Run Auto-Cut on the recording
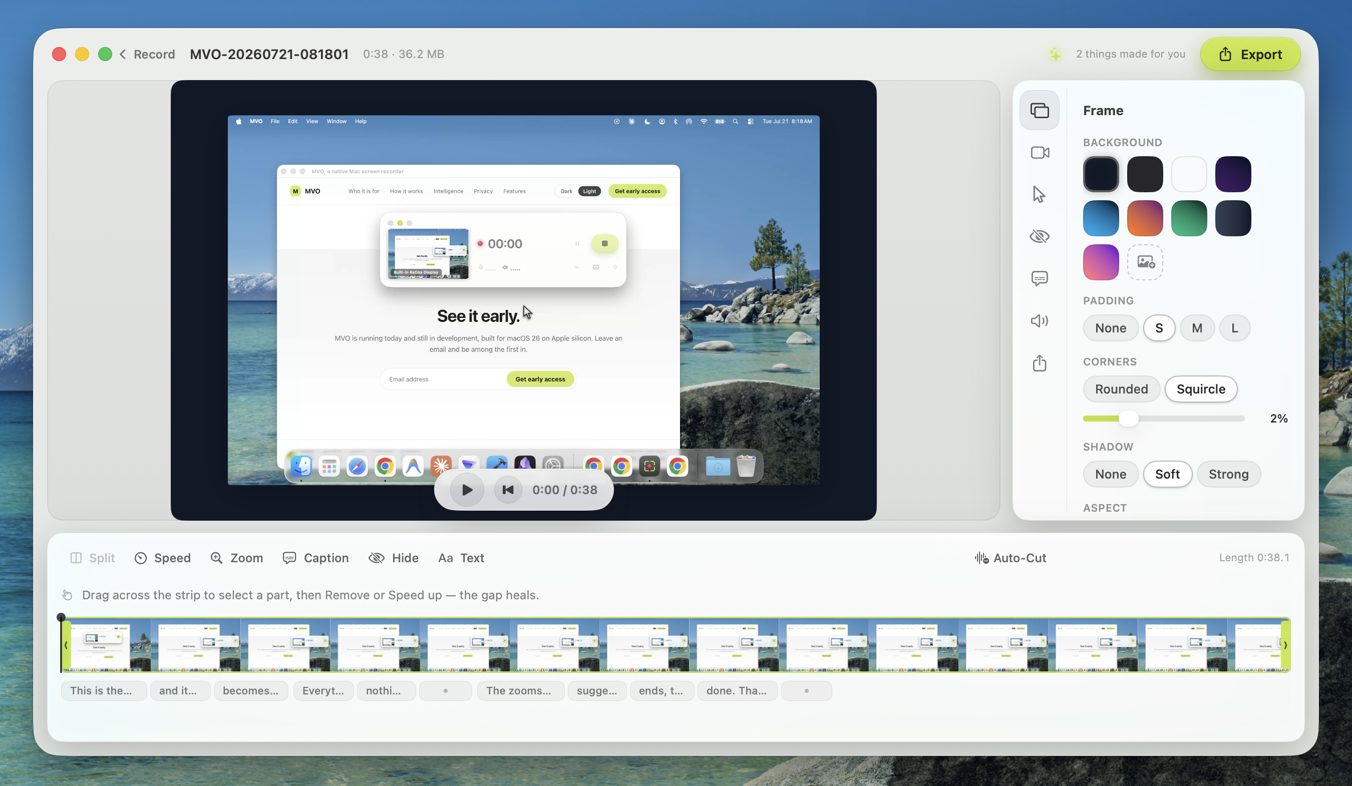The width and height of the screenshot is (1352, 786). [1010, 558]
